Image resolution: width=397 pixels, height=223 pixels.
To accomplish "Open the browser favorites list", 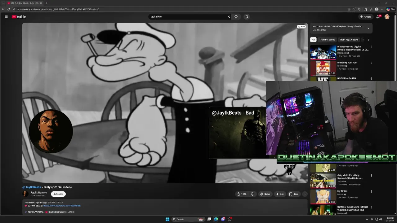I will point(371,9).
